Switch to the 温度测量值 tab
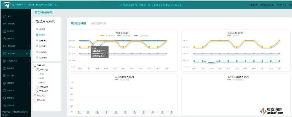 click(98, 24)
